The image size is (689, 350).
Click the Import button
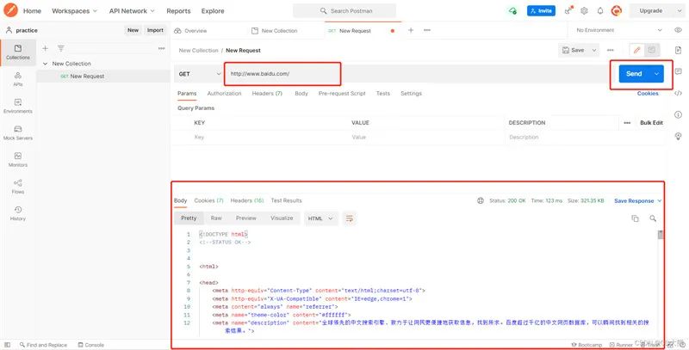tap(155, 30)
